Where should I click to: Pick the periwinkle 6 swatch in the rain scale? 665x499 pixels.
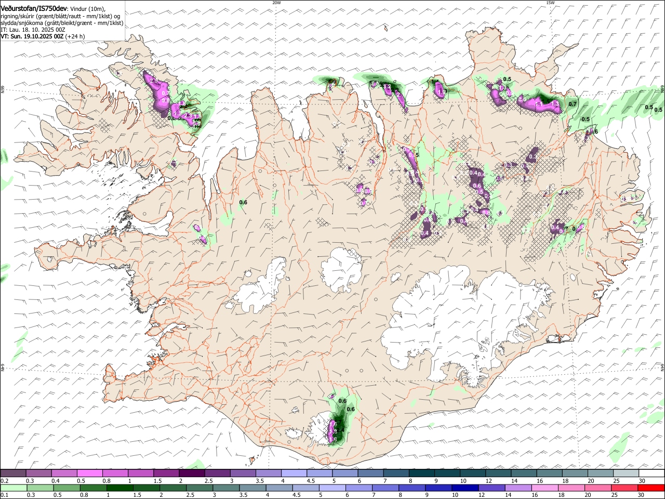358,488
